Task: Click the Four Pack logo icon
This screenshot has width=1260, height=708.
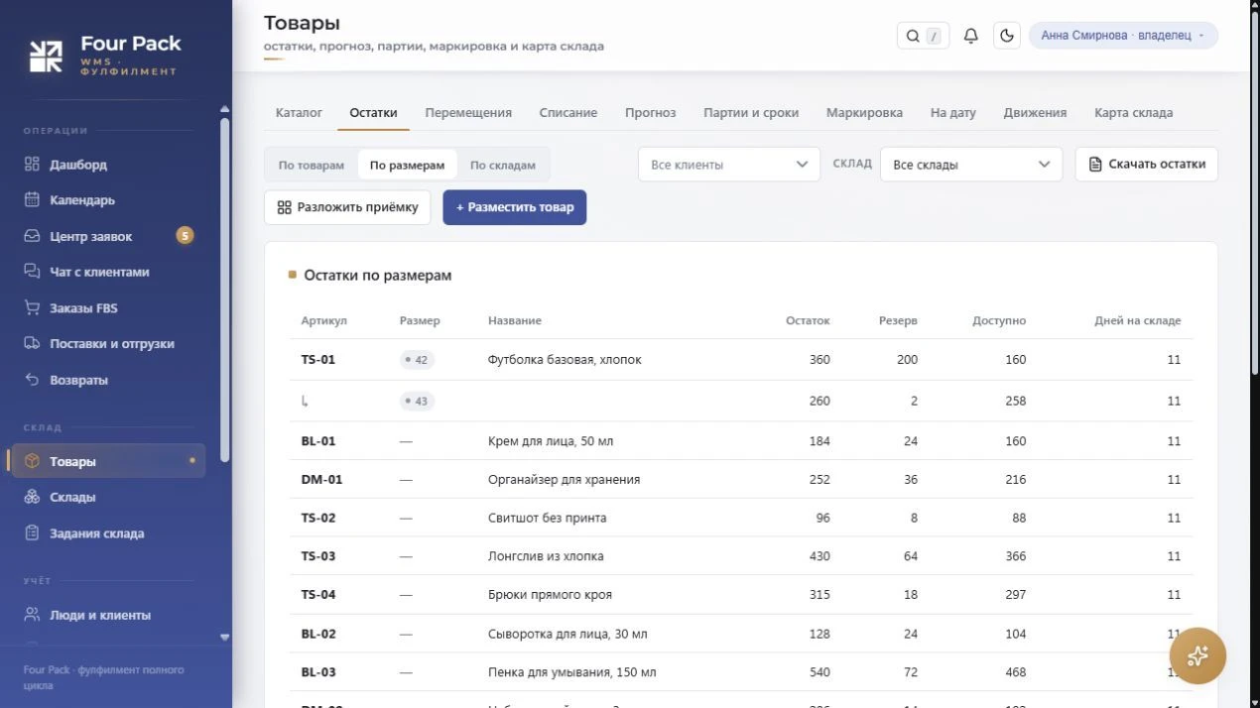Action: click(46, 56)
